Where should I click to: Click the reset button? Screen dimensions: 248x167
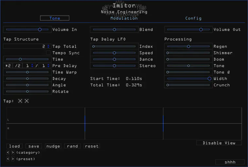click(x=92, y=146)
